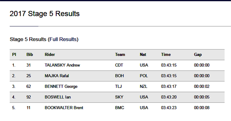Click the Nat column header
Viewport: 231px width, 121px height.
pos(143,55)
